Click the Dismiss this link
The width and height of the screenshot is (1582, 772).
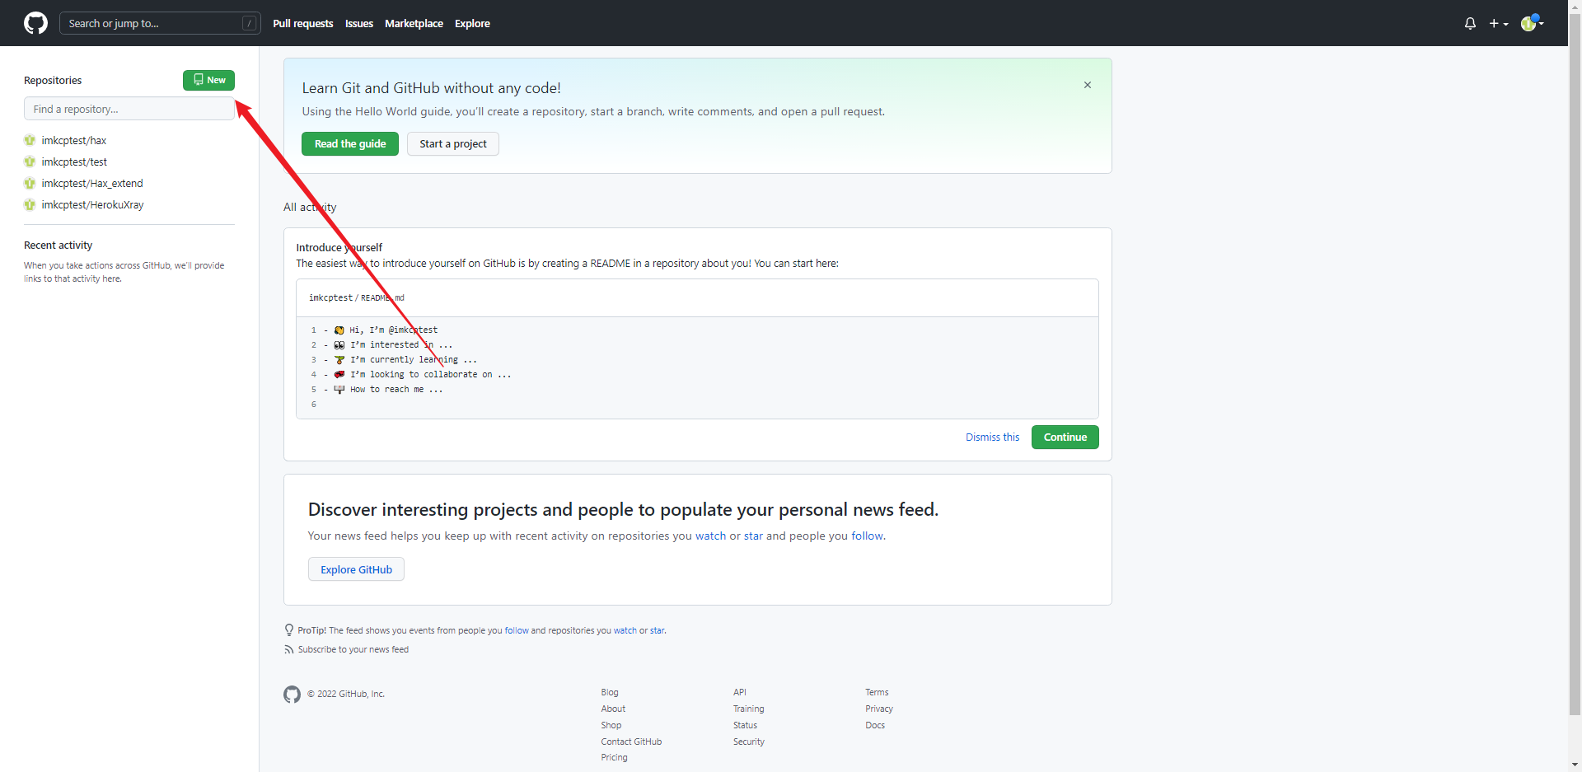click(x=992, y=437)
